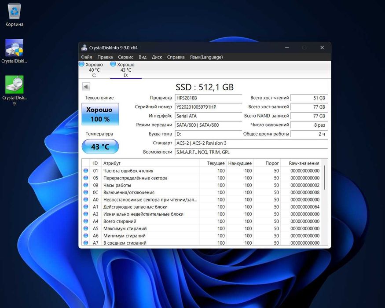Click the total NAND writes value 77 GB
The image size is (385, 308).
(x=309, y=116)
